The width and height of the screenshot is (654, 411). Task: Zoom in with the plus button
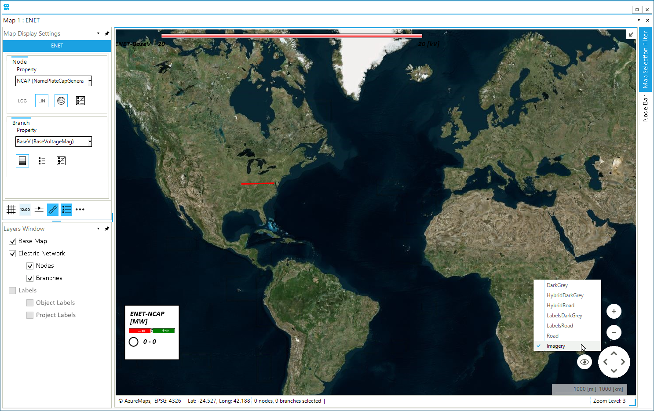(x=614, y=311)
